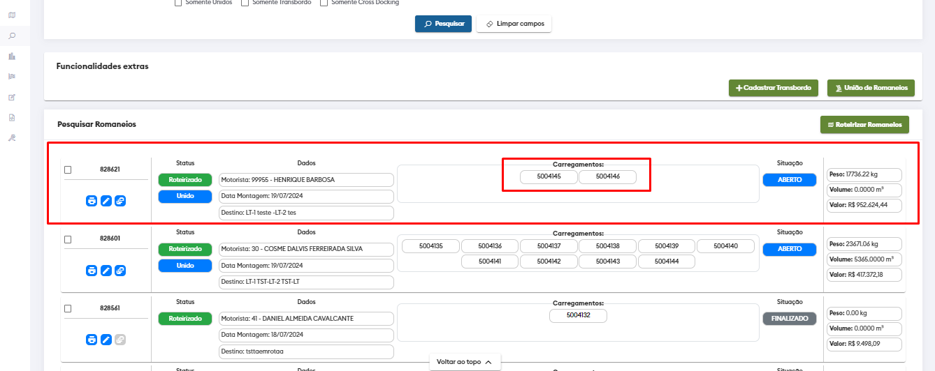Click the link icon for romaneio 828621
This screenshot has width=935, height=371.
(120, 201)
